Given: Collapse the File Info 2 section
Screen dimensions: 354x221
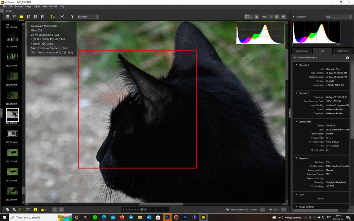Looking at the screenshot, I should (x=297, y=93).
